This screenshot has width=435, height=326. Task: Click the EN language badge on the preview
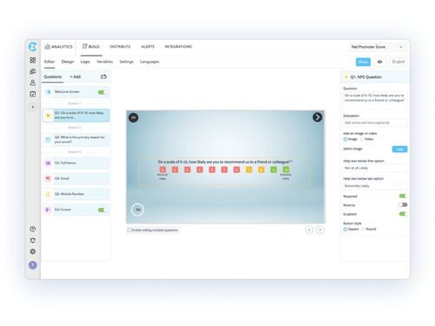pyautogui.click(x=133, y=117)
